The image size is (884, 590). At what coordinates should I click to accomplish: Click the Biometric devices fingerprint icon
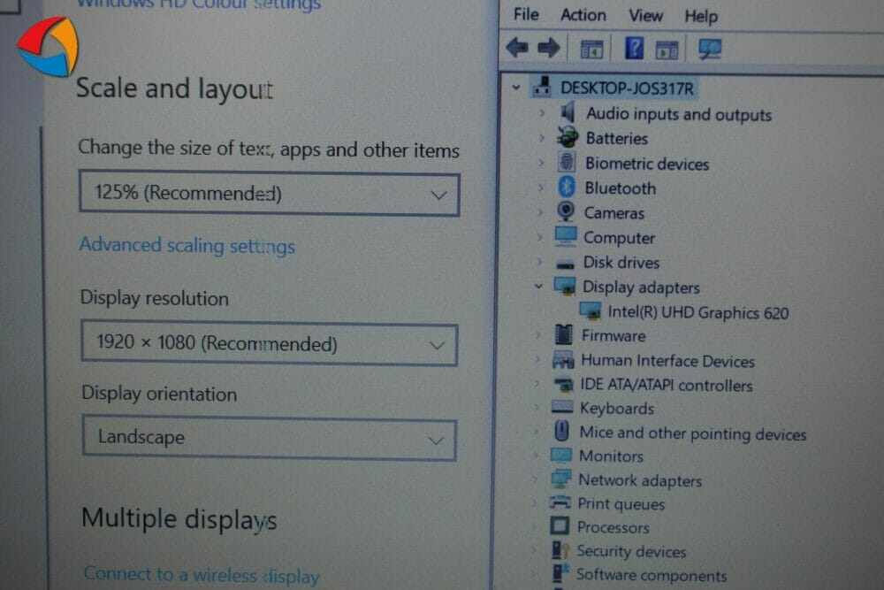(x=567, y=163)
